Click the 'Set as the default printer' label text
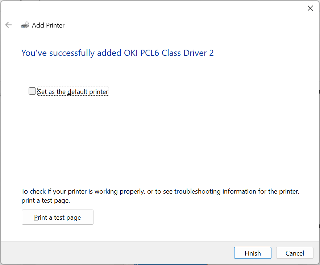 73,91
